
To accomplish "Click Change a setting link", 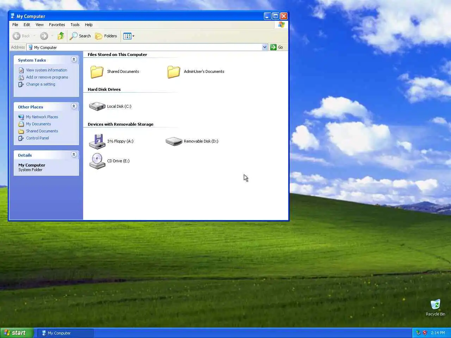I will pos(41,84).
